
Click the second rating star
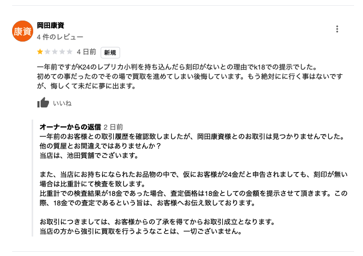(x=47, y=52)
